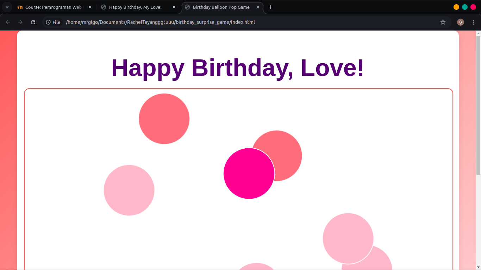Click the vertical page scrollbar thumb
This screenshot has height=270, width=481.
(478, 105)
